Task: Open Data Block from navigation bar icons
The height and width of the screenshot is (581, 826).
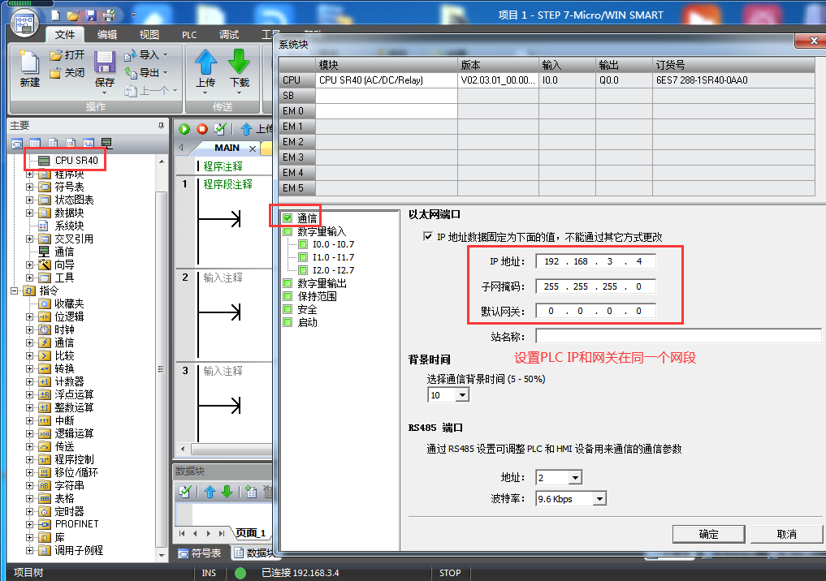Action: click(x=53, y=143)
